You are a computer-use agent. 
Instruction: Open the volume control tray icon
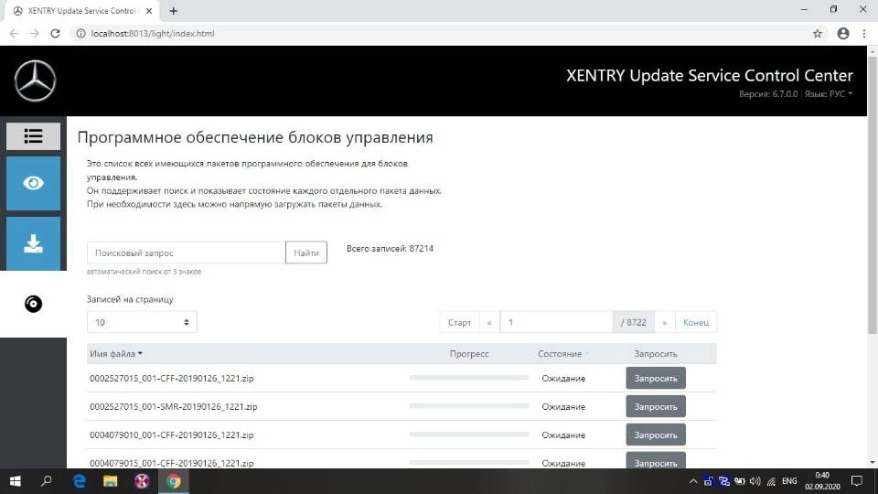(x=755, y=481)
